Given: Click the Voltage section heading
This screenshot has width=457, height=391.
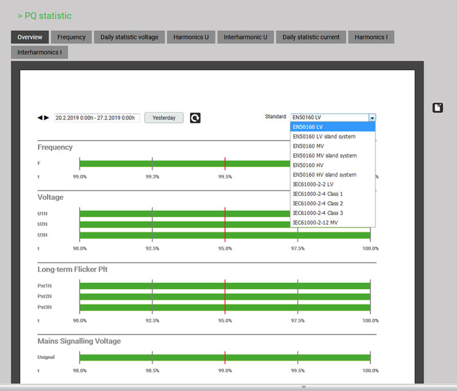Looking at the screenshot, I should tap(51, 197).
